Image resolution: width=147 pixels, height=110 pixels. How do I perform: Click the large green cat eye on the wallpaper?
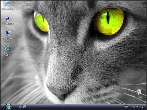tap(110, 22)
